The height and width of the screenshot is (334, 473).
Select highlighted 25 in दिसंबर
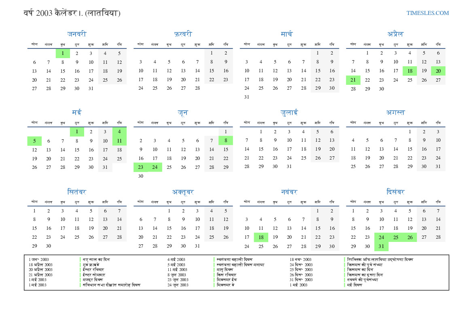pos(395,237)
